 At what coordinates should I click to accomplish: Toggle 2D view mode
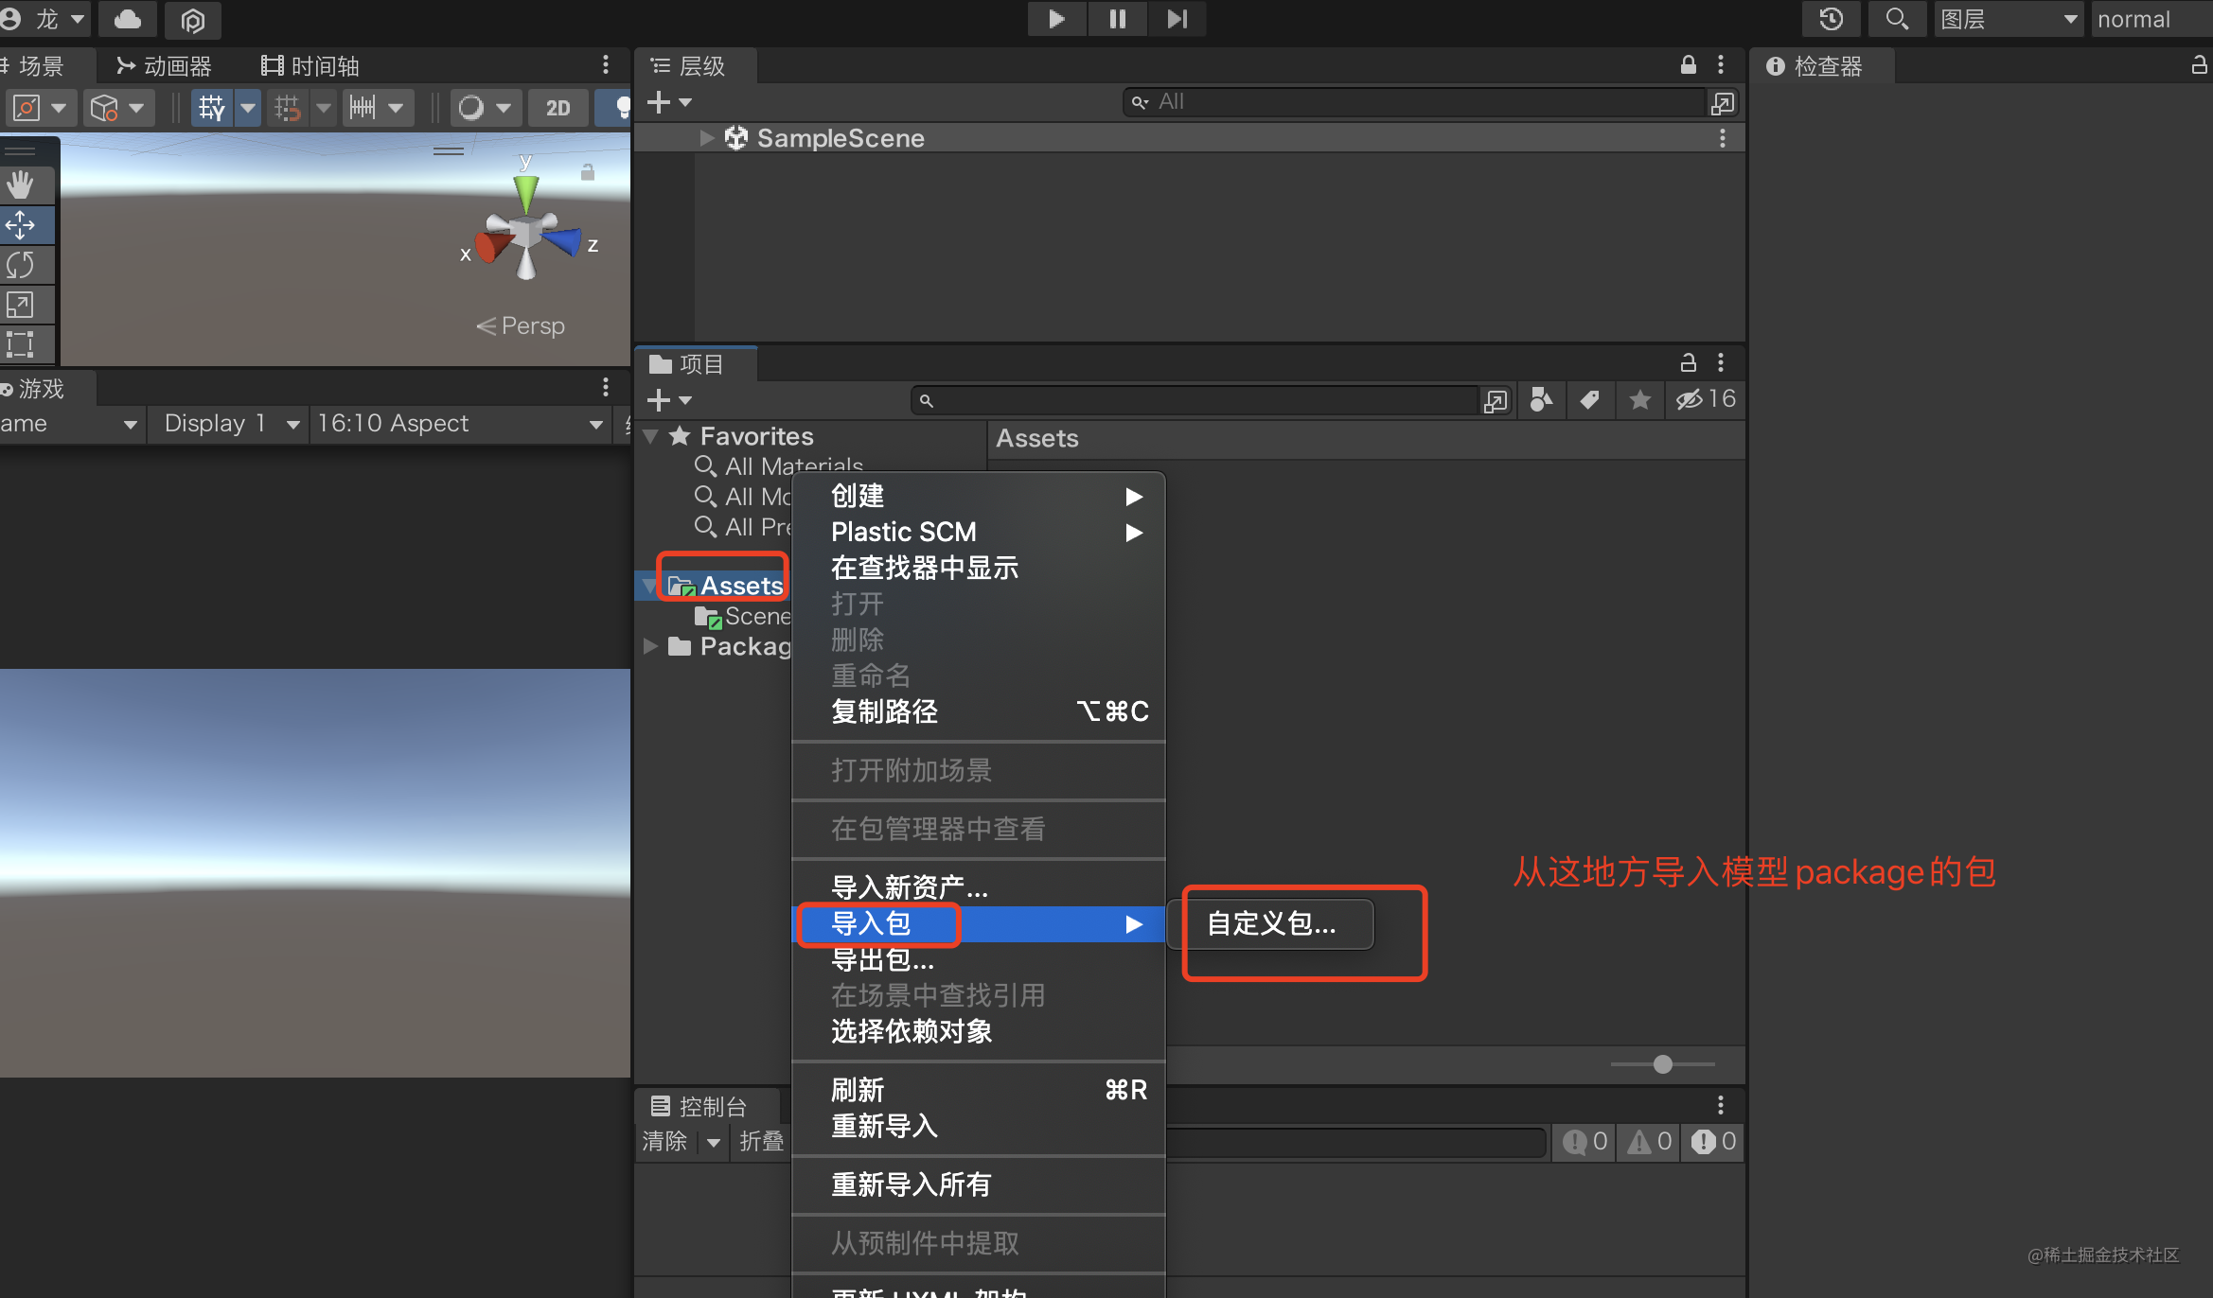point(558,107)
